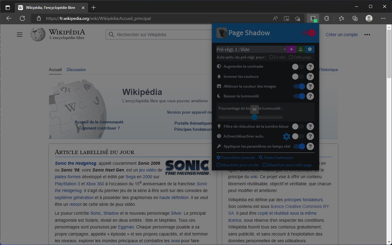Screen dimensions: 392x245
Task: Open licence Creative Commons BY-SA link
Action: click(300, 206)
